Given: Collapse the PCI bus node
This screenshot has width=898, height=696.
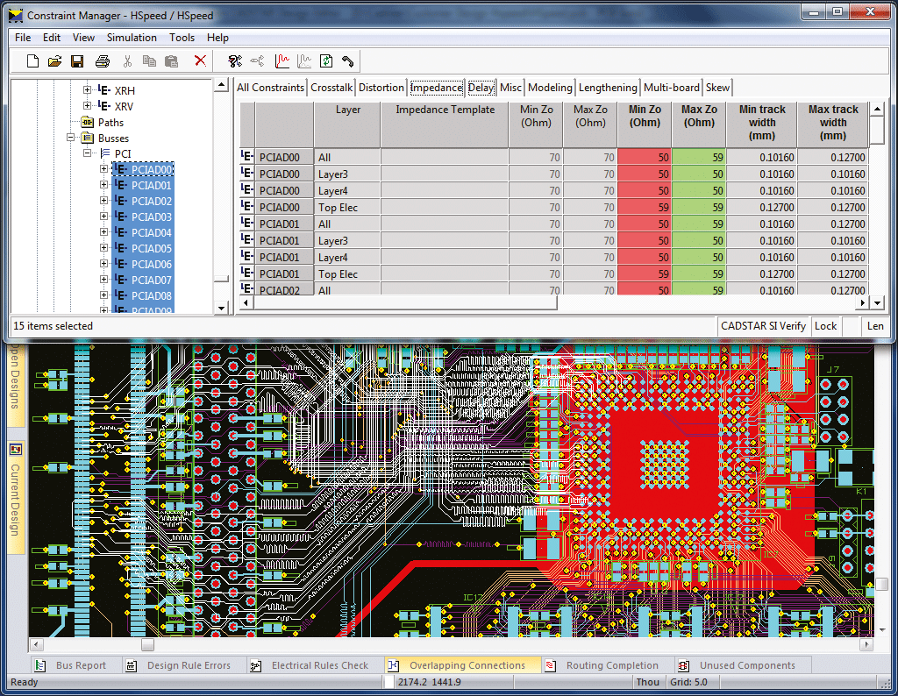Looking at the screenshot, I should (x=87, y=153).
